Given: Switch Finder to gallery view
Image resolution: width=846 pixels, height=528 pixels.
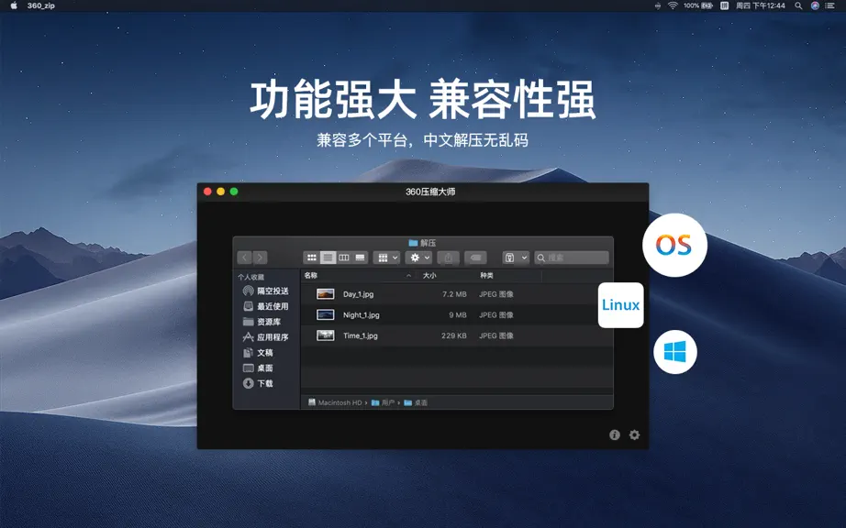Looking at the screenshot, I should point(361,258).
